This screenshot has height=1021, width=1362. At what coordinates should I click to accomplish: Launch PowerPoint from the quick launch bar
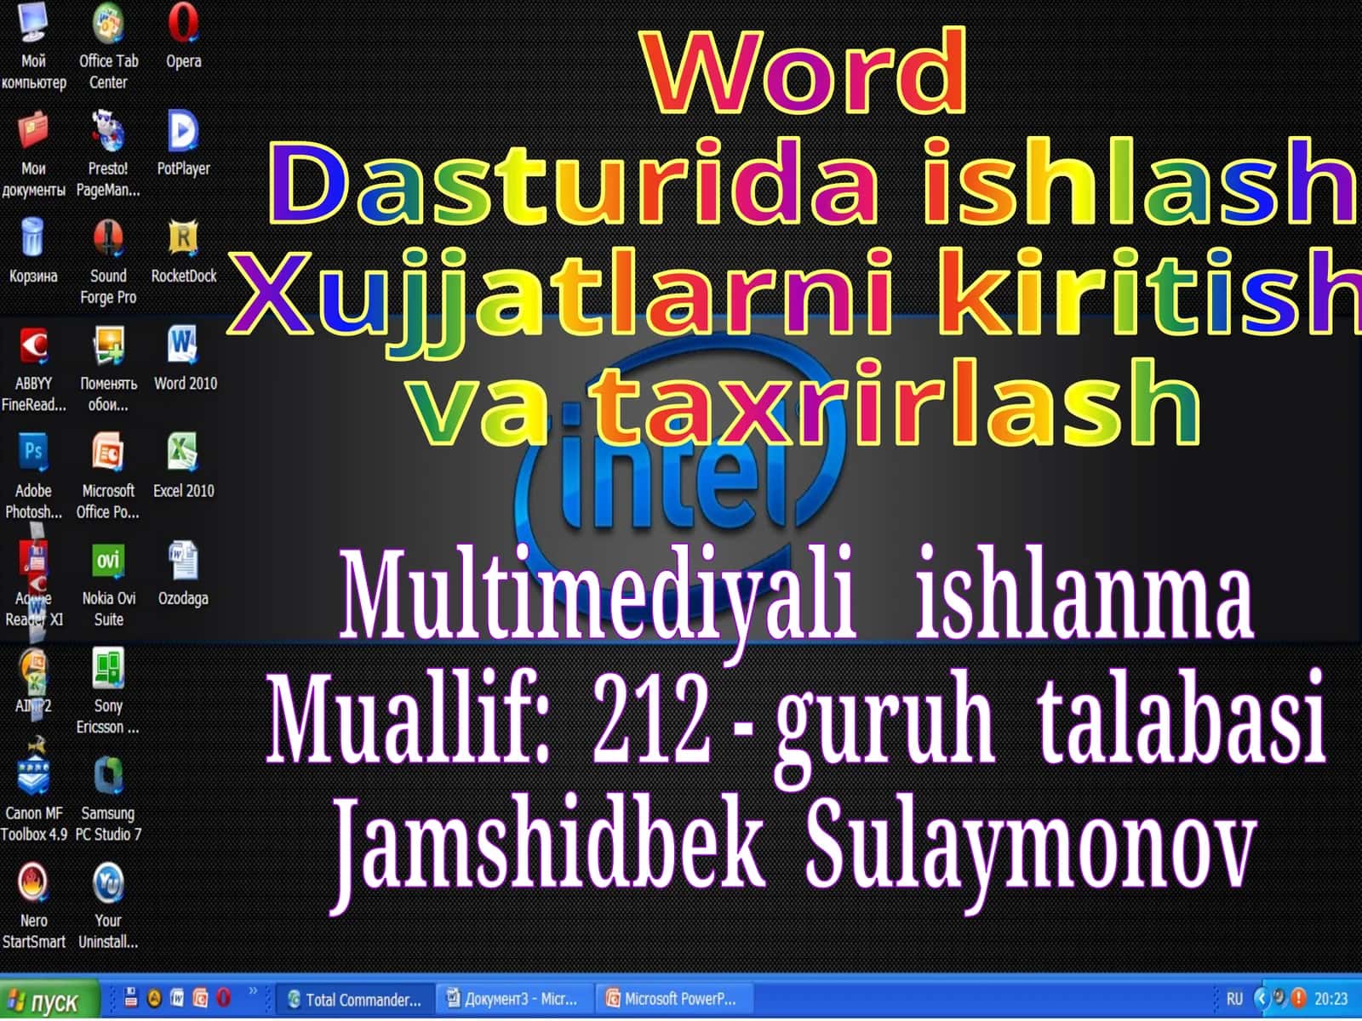coord(200,998)
